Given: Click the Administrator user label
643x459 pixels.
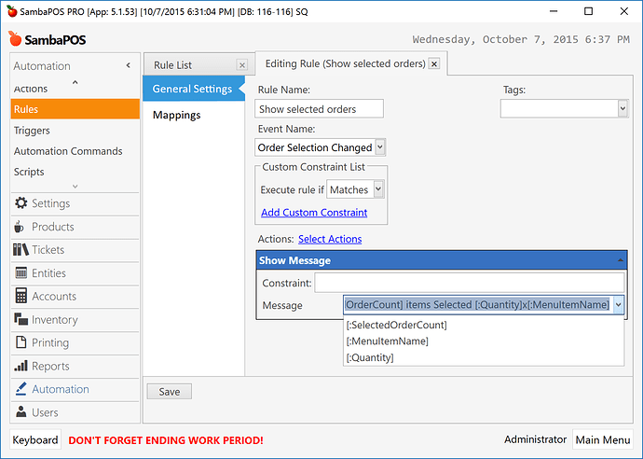Looking at the screenshot, I should pyautogui.click(x=535, y=439).
